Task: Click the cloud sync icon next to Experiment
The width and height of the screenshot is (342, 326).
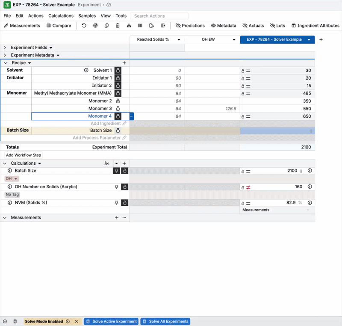Action: pyautogui.click(x=109, y=5)
